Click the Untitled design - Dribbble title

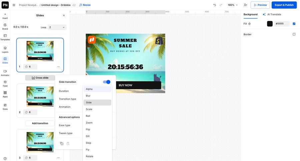tap(56, 5)
